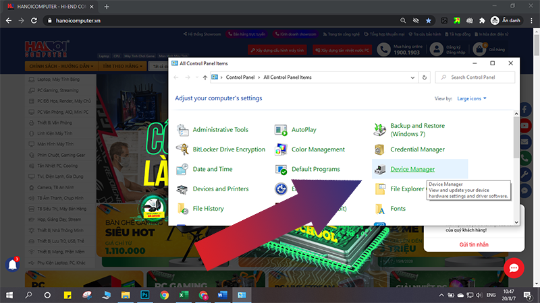Open Credential Manager icon
This screenshot has height=303, width=540.
coord(380,149)
